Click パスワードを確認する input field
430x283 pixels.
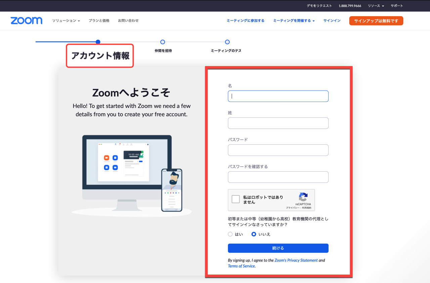278,177
